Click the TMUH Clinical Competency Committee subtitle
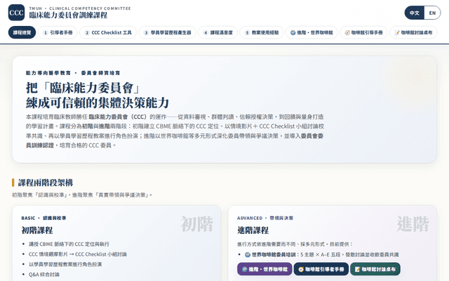This screenshot has height=281, width=449. tap(80, 8)
